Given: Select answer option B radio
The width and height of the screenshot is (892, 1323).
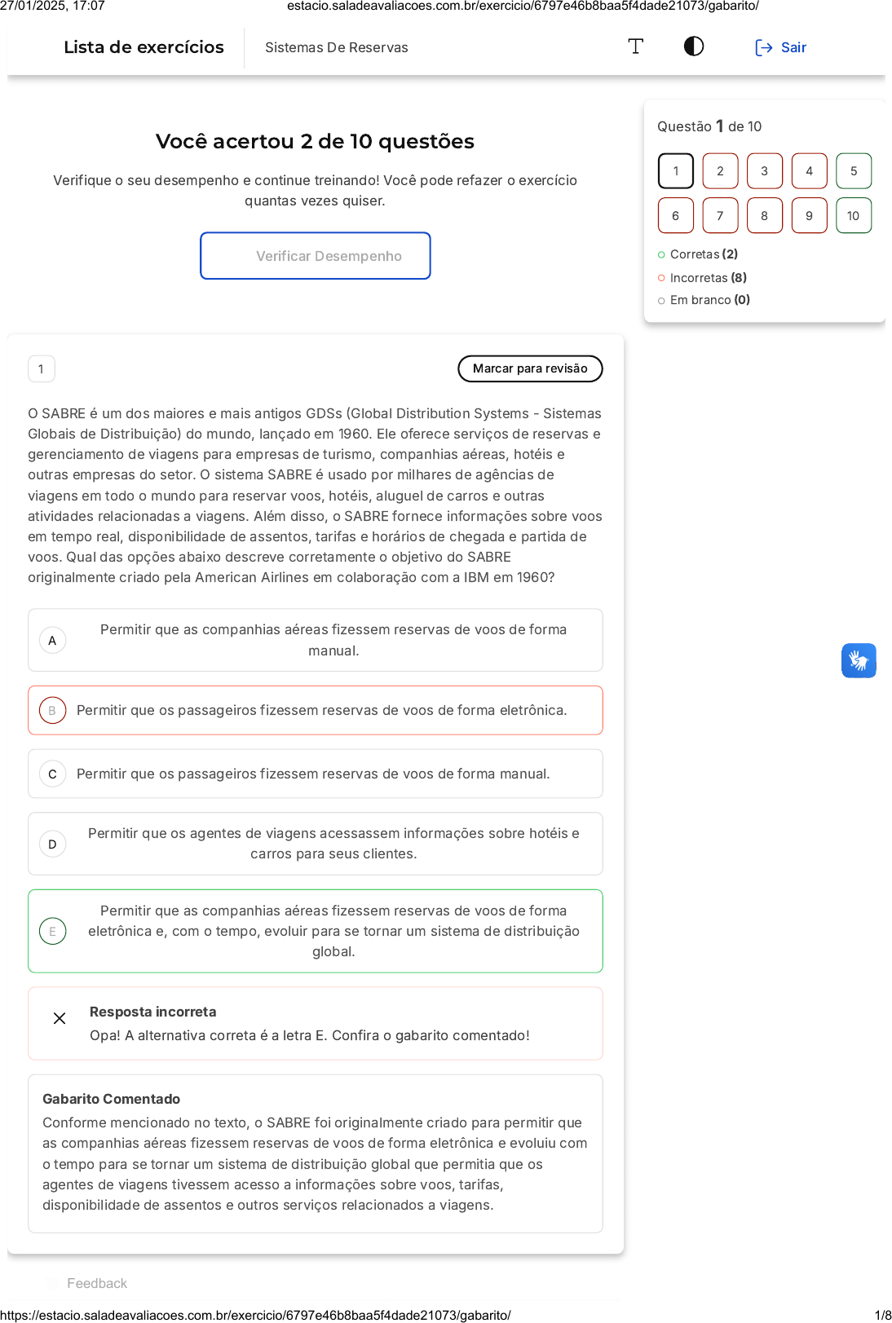Looking at the screenshot, I should coord(52,711).
